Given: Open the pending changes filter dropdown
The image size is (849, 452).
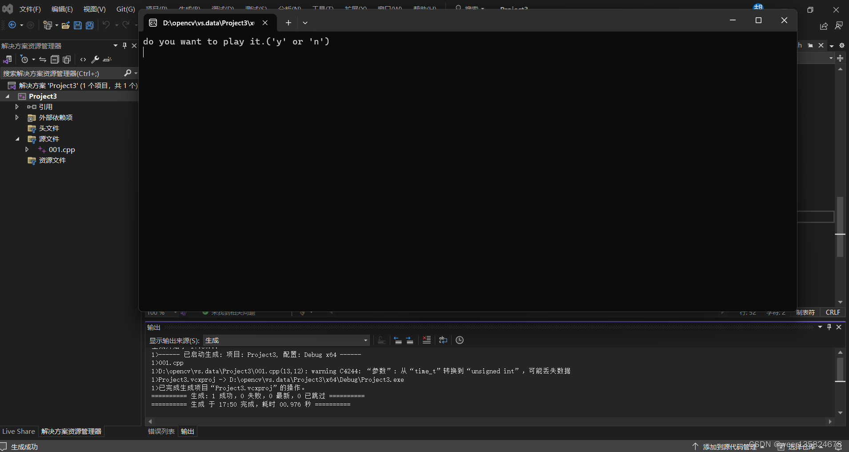Looking at the screenshot, I should 33,60.
